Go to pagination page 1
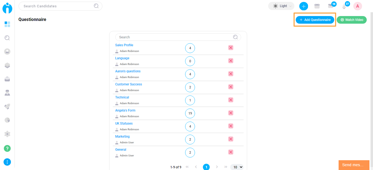This screenshot has height=170, width=373. pyautogui.click(x=206, y=167)
